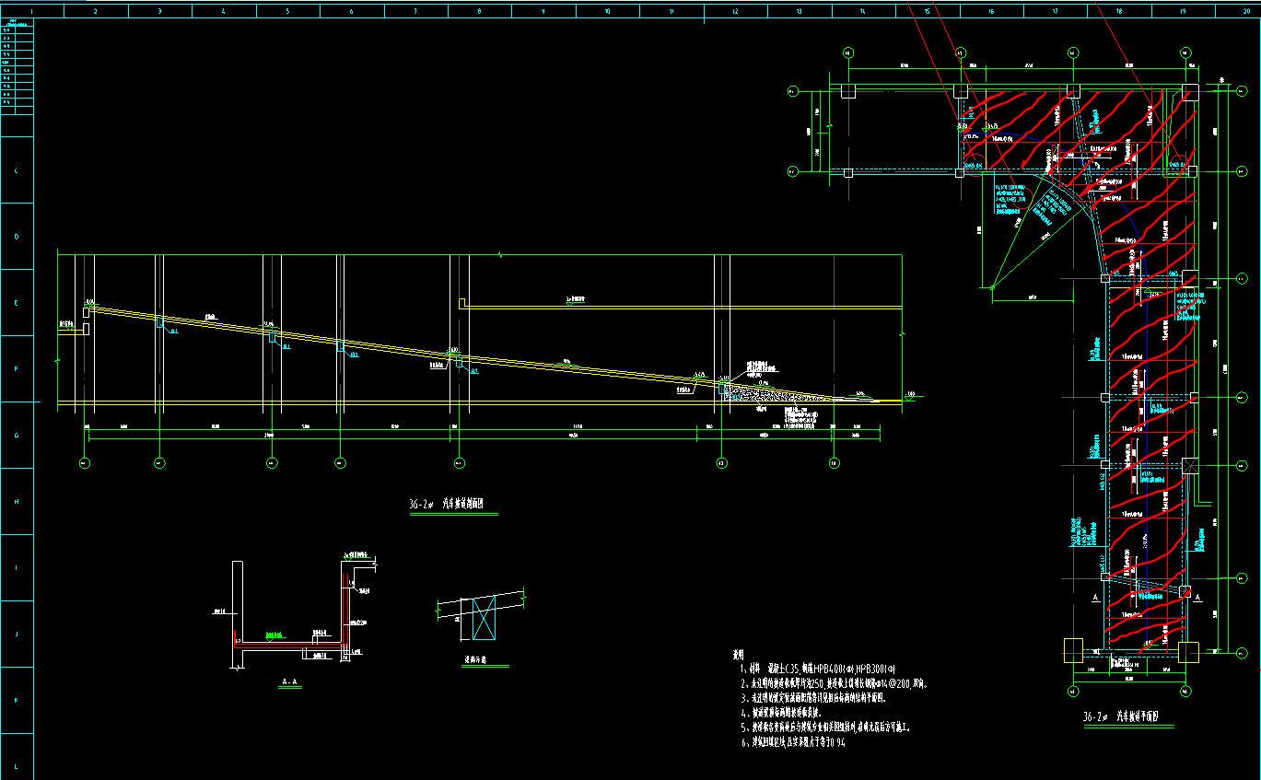
Task: Select the zone letter D in the left border
Action: point(16,237)
